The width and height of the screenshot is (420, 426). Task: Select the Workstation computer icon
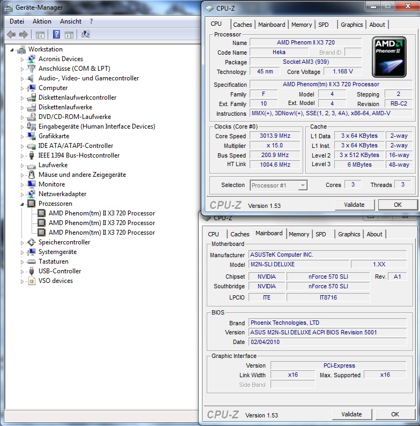click(x=21, y=49)
